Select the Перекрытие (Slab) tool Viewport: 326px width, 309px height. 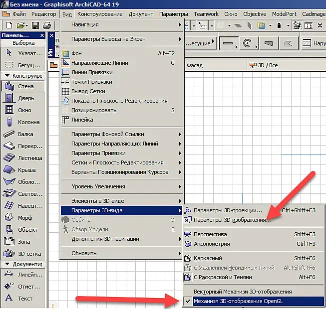(x=23, y=146)
